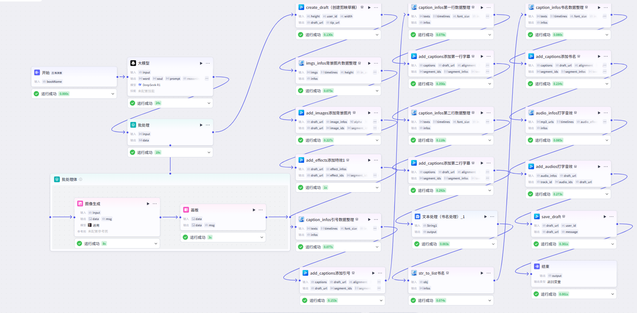Expand the 大模型 run result of 24s
Image resolution: width=637 pixels, height=313 pixels.
(209, 103)
